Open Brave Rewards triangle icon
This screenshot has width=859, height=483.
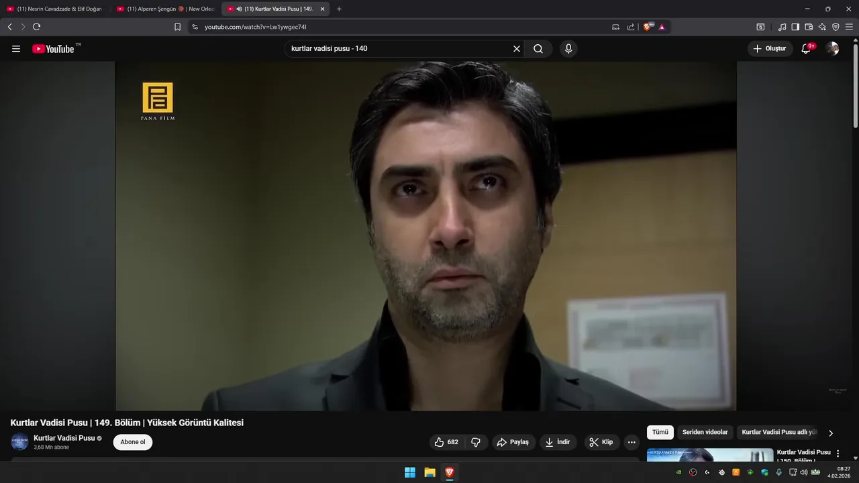[662, 27]
